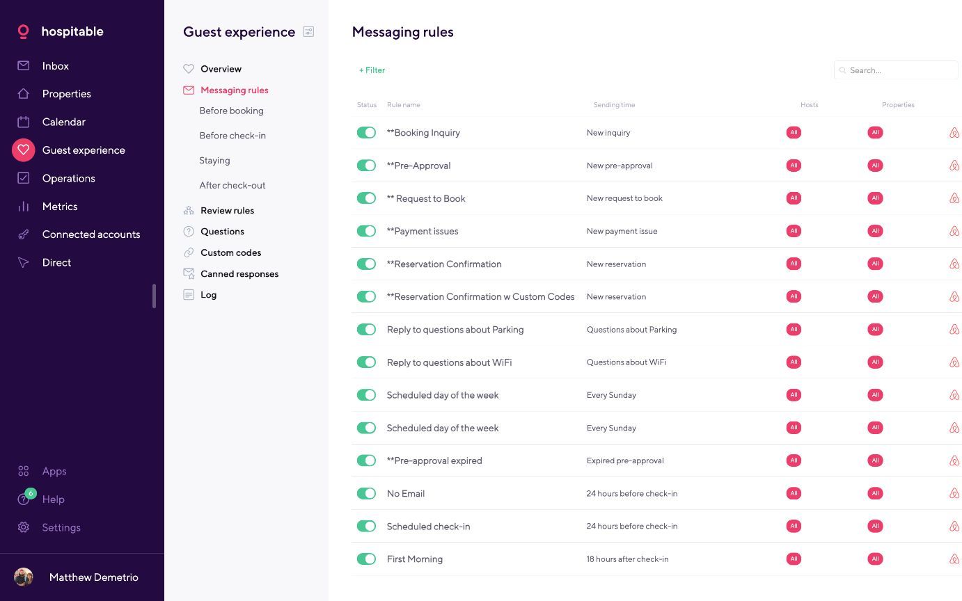Click the Connected accounts key icon
The width and height of the screenshot is (962, 601).
pos(23,234)
